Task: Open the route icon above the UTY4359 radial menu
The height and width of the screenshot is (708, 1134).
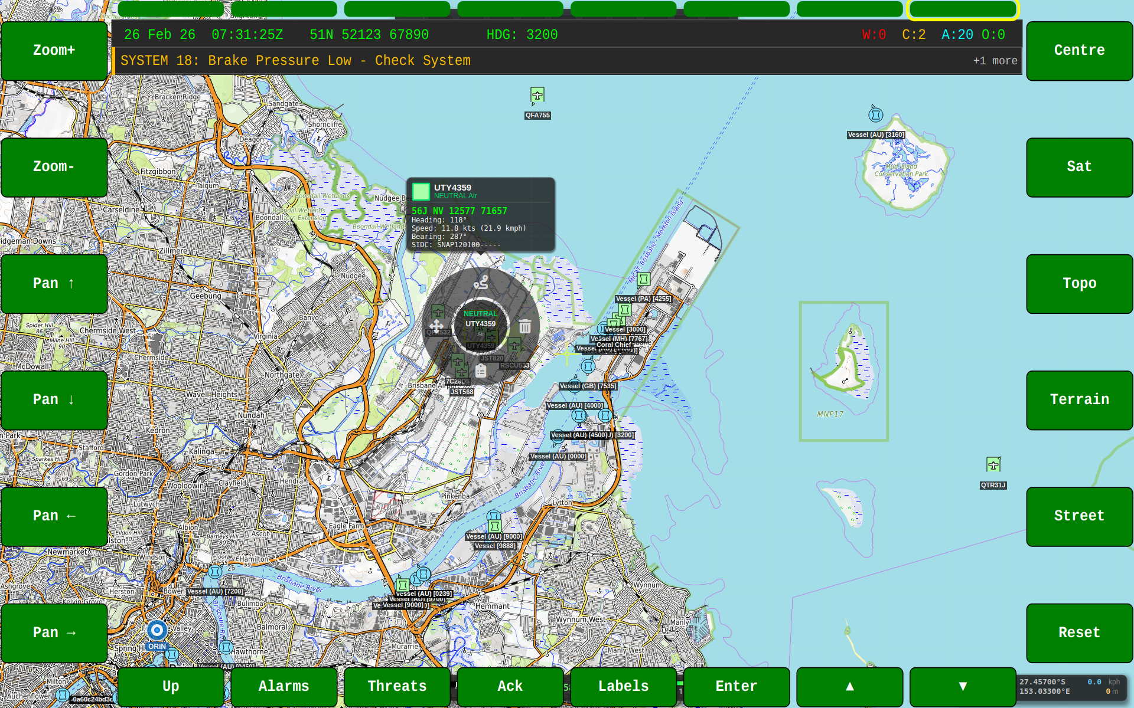Action: click(481, 282)
